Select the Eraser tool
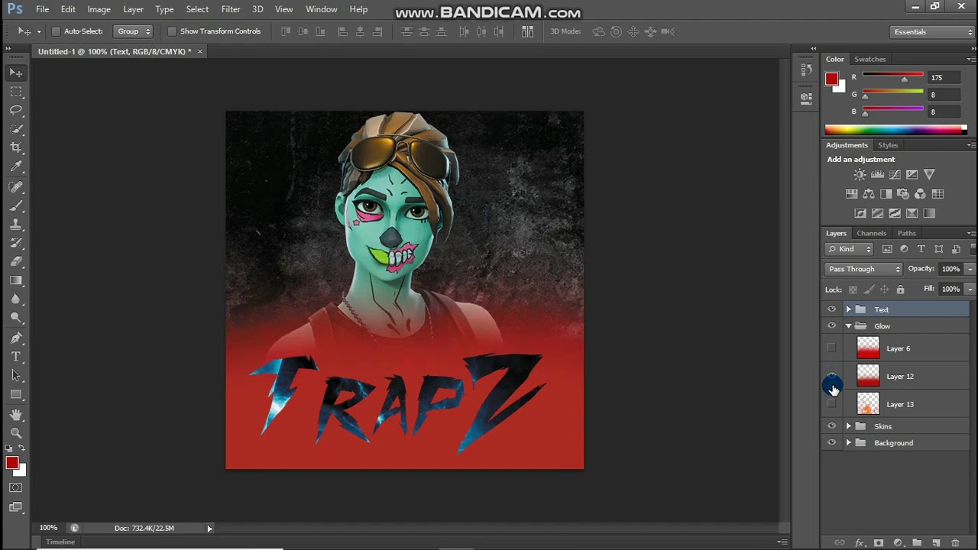This screenshot has height=550, width=978. [16, 261]
